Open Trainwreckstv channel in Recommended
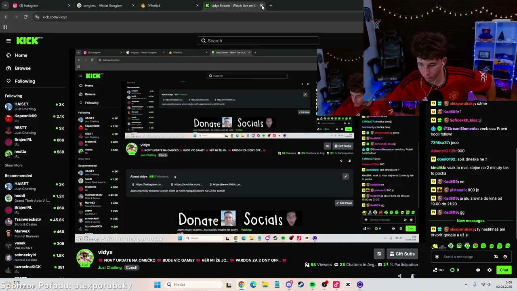 34,221
